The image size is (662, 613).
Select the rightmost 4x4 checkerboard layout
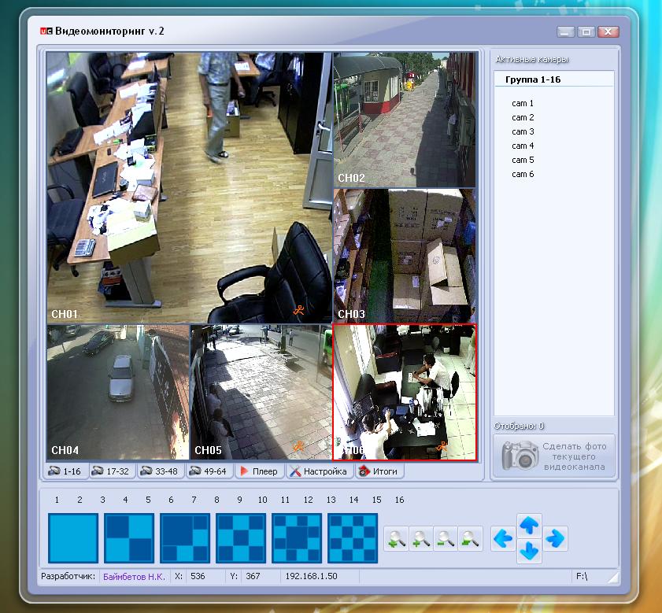353,538
